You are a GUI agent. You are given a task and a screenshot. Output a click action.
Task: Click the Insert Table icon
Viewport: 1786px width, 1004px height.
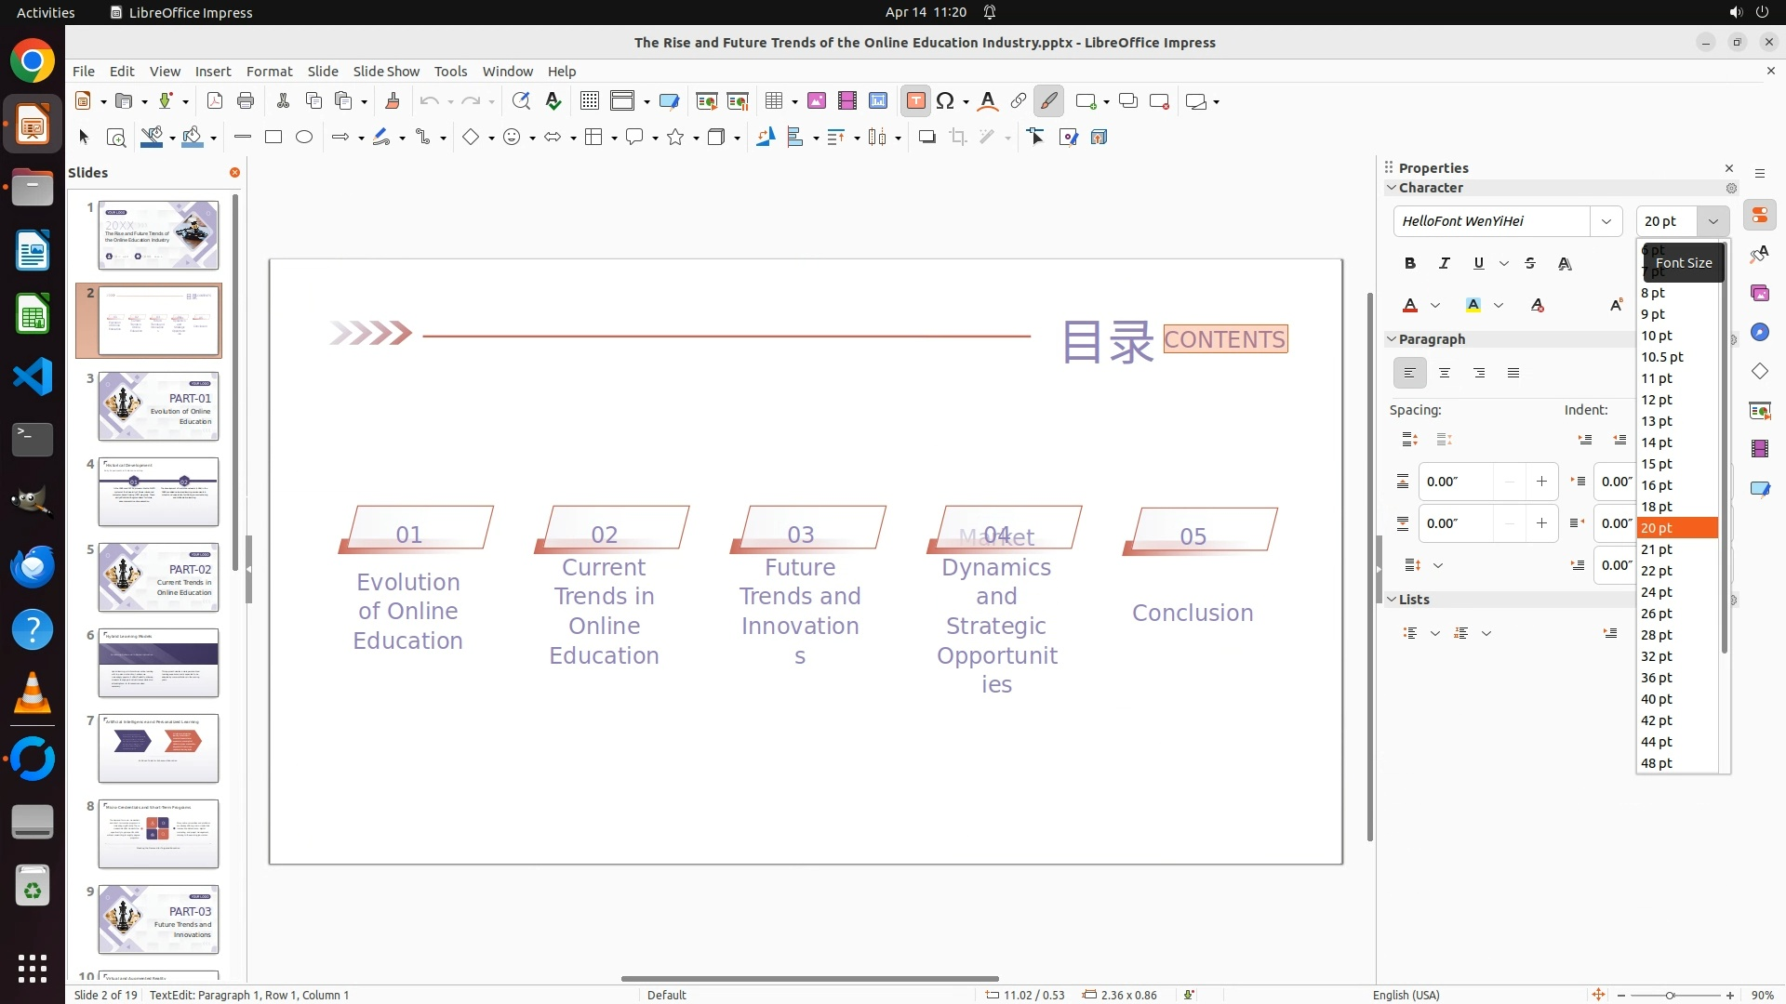coord(774,101)
